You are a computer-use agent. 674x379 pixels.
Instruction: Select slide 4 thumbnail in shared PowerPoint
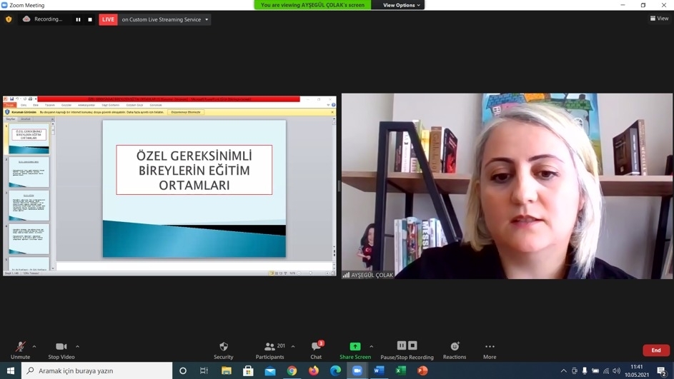29,239
